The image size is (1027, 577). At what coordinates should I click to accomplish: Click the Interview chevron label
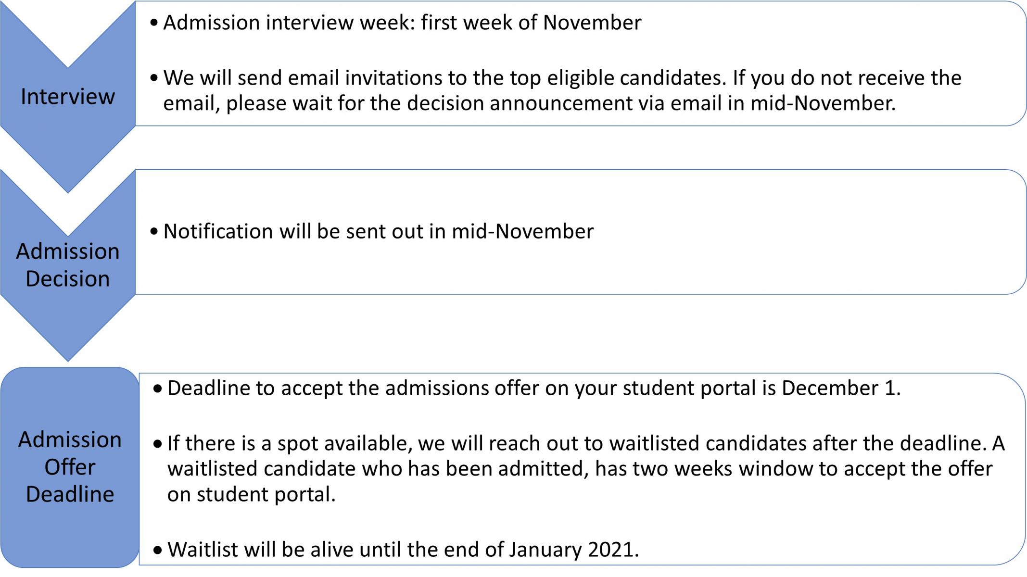(68, 97)
